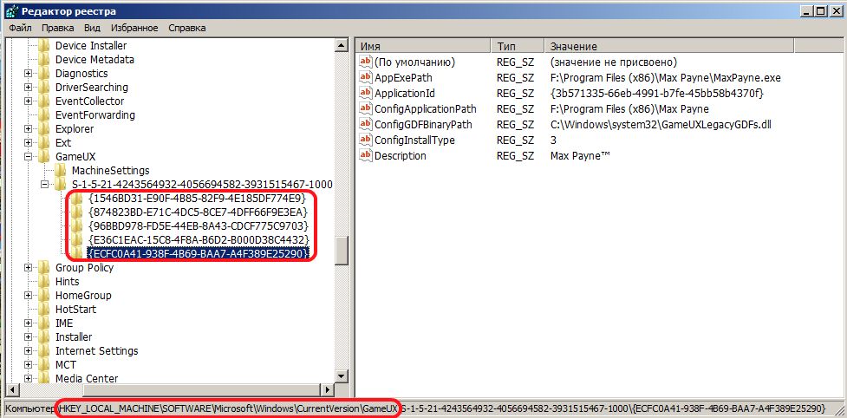Click folder icon of {96BBD978-FD5E-44EB-8A43-CDCF775C9703}
This screenshot has width=847, height=418.
pos(77,225)
